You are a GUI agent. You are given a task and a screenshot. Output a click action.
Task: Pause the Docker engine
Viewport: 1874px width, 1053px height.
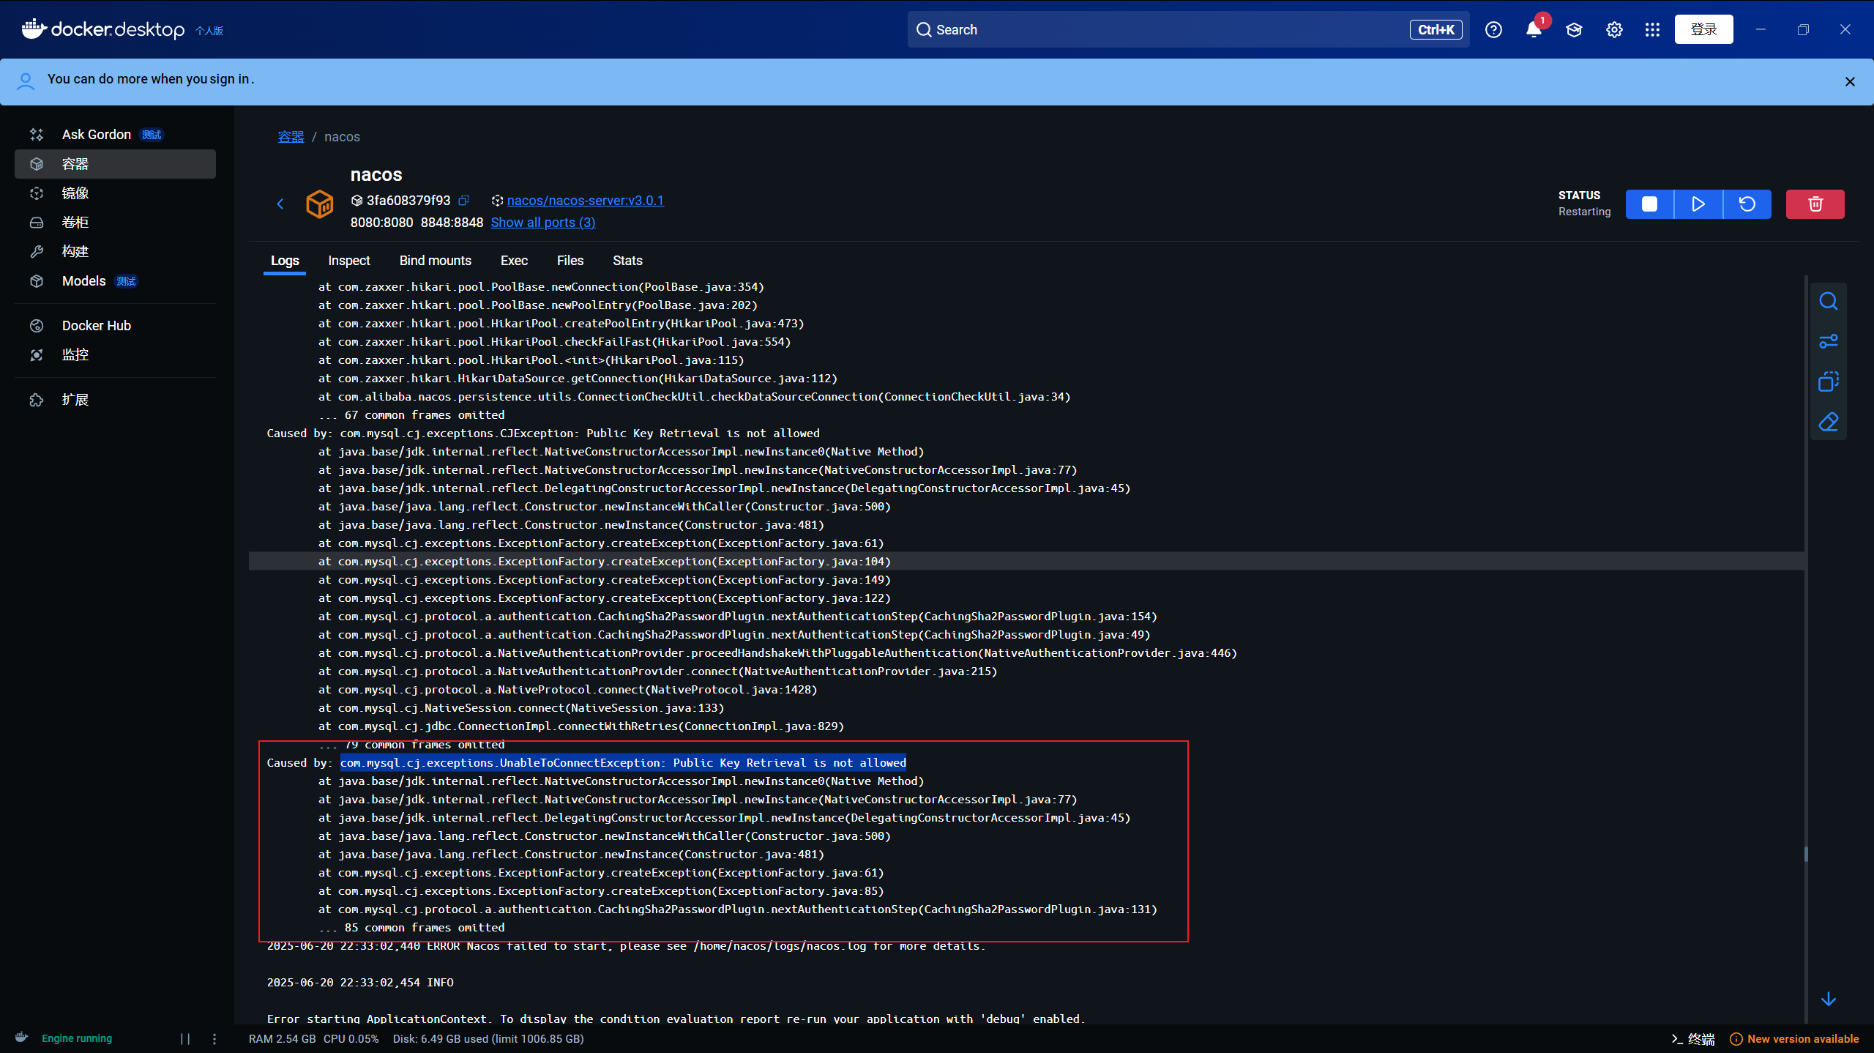coord(185,1038)
